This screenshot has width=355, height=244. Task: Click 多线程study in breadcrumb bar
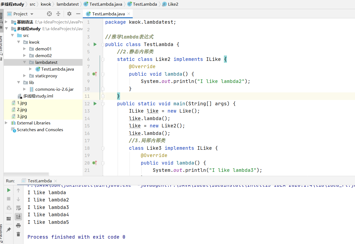[12, 4]
